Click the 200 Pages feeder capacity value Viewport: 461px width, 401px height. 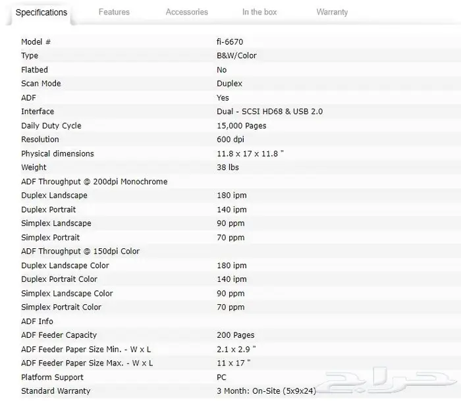click(x=235, y=335)
